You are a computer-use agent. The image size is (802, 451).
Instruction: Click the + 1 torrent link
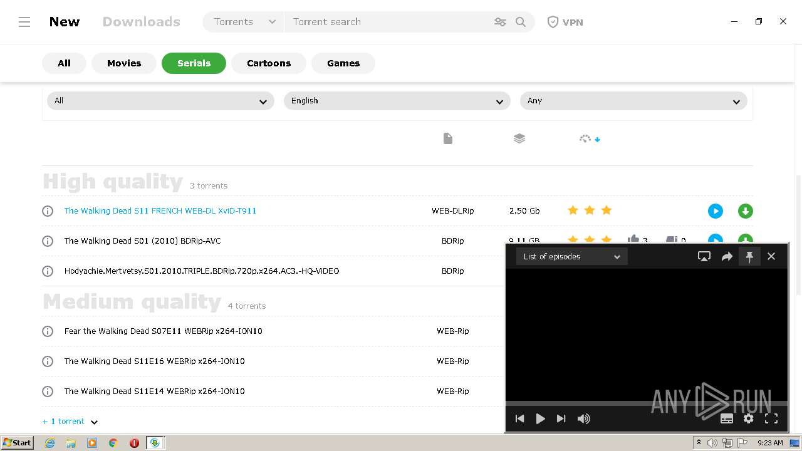[63, 422]
